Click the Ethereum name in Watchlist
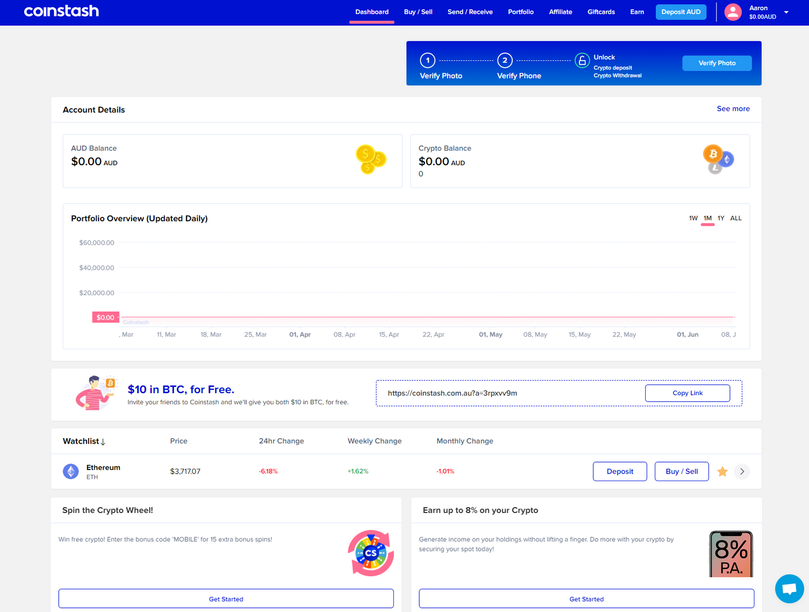Screen dimensions: 809x612 [103, 467]
